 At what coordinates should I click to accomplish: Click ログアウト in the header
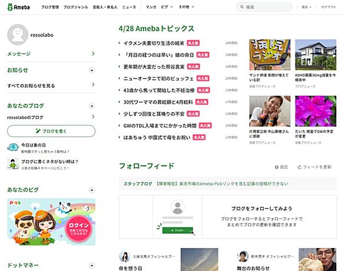[329, 7]
